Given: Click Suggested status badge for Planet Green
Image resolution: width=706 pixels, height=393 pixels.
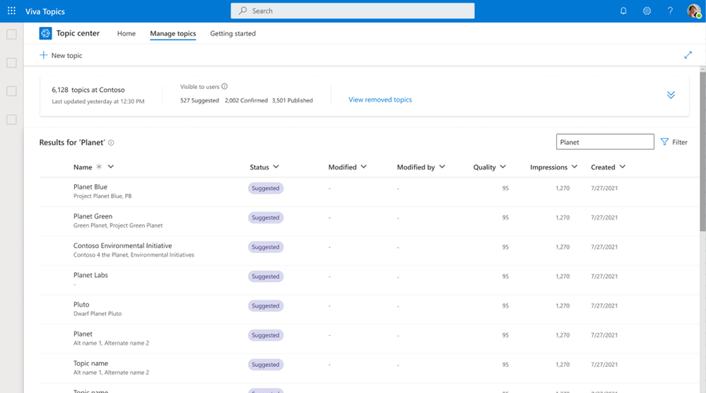Looking at the screenshot, I should [266, 218].
